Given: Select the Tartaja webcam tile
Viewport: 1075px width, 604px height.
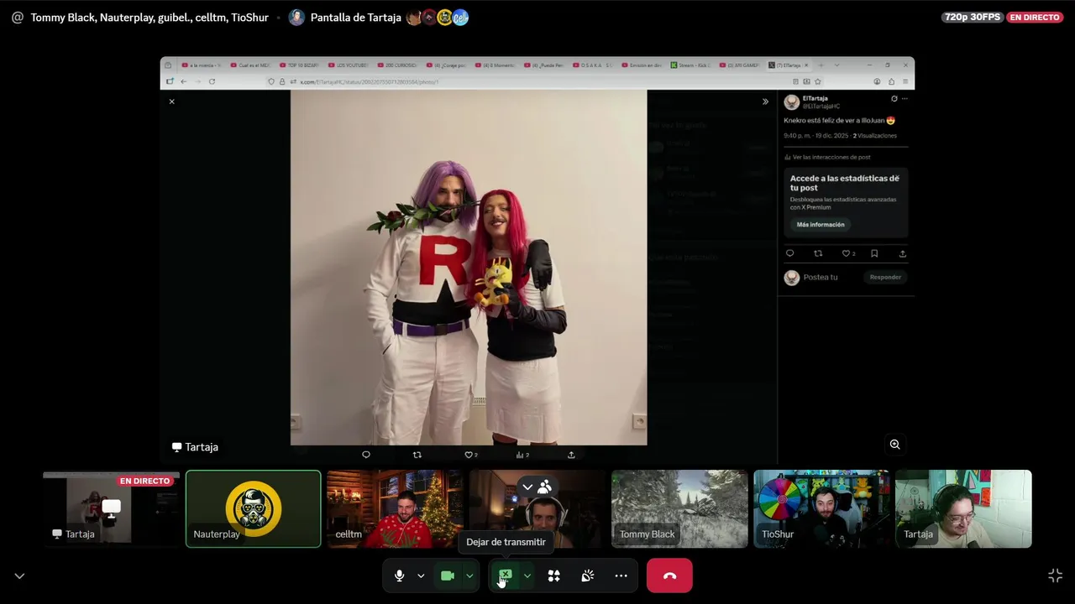Looking at the screenshot, I should (963, 508).
